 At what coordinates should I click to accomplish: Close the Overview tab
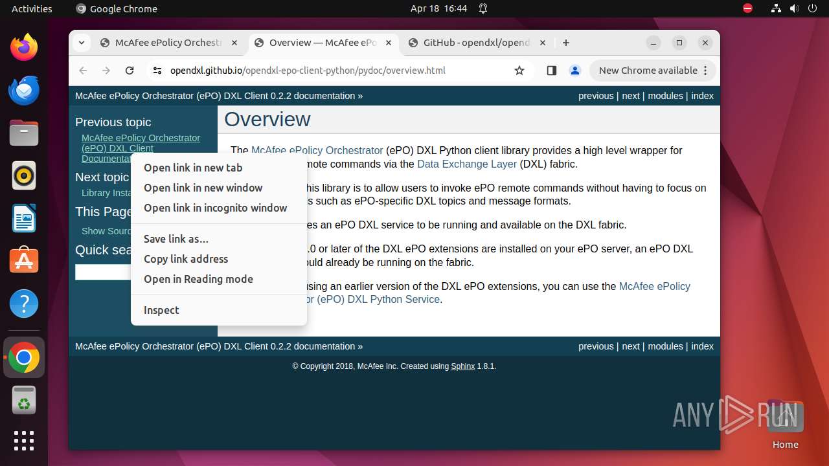(389, 43)
